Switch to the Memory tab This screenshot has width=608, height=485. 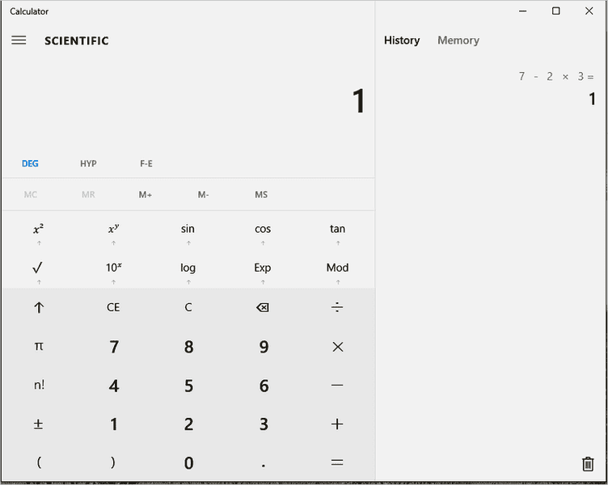click(x=458, y=40)
